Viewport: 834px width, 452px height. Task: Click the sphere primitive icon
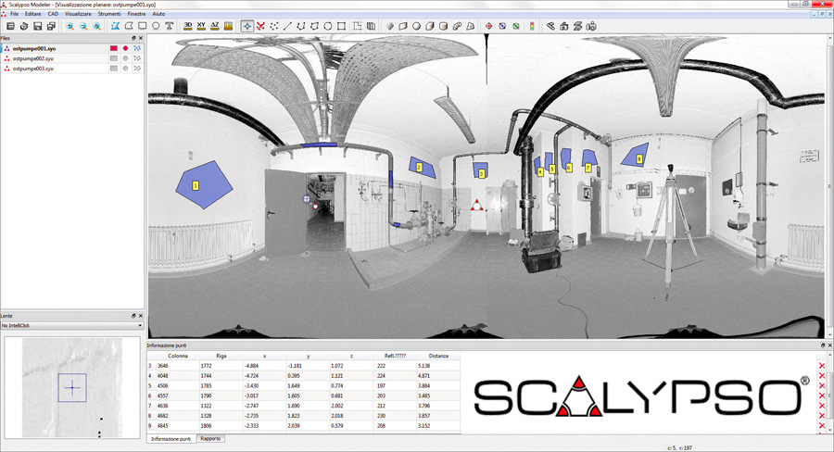(x=416, y=26)
